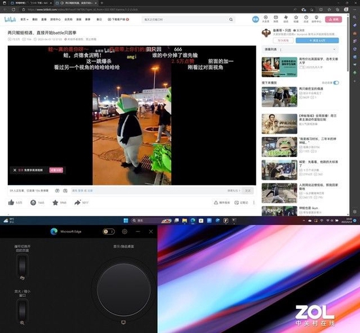Toggle the autoplay next switch
The width and height of the screenshot is (360, 333).
click(x=336, y=82)
